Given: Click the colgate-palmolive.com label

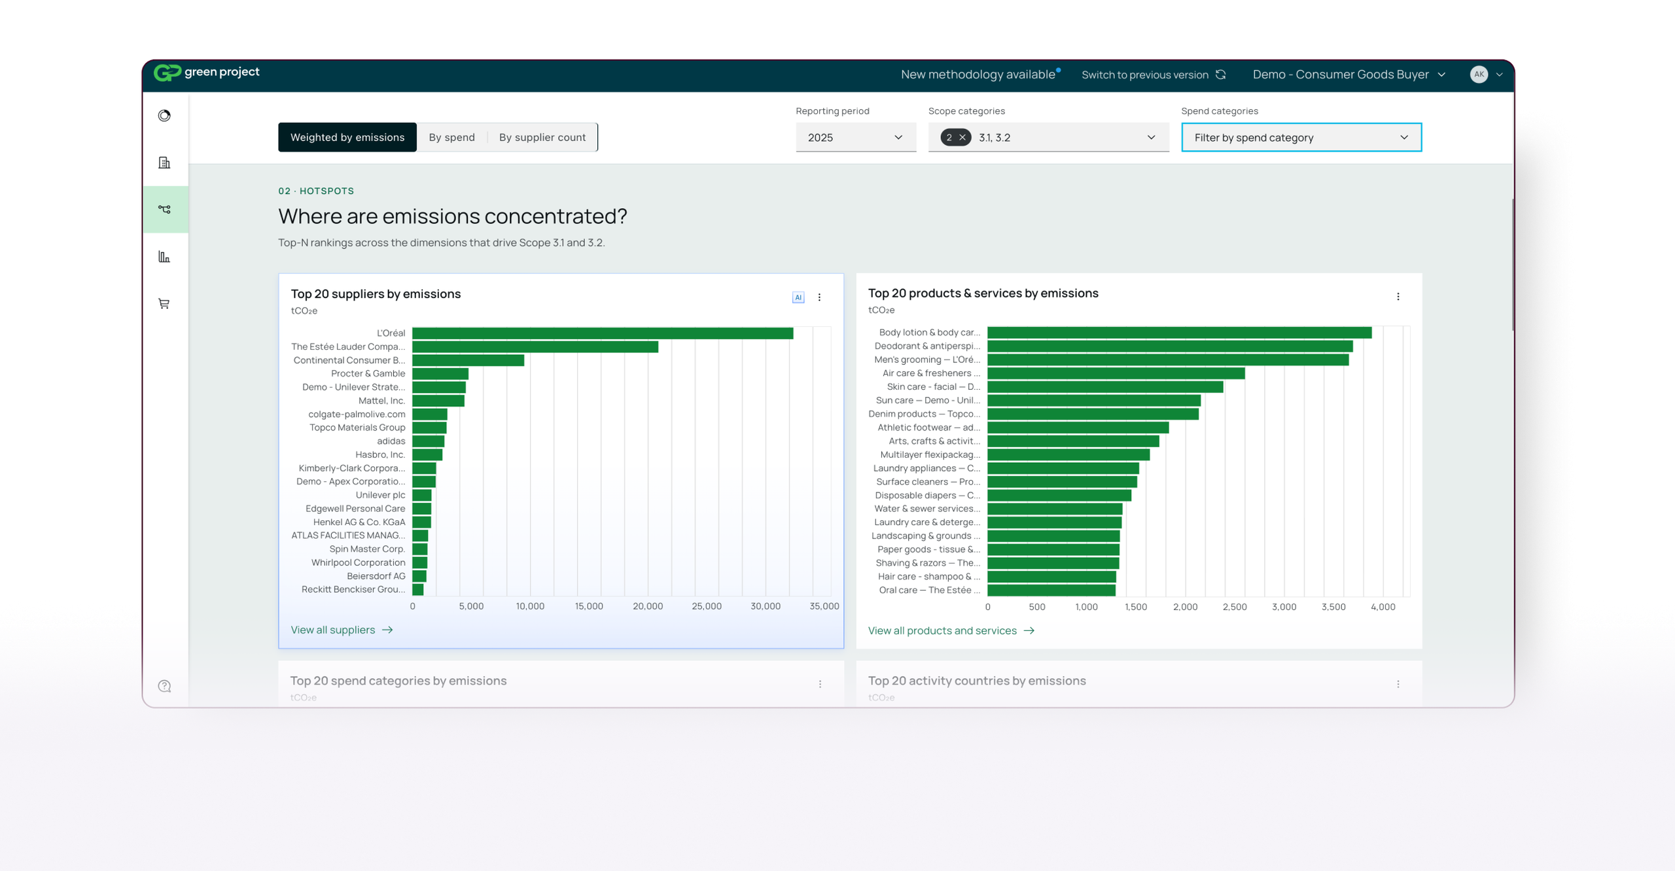Looking at the screenshot, I should click(x=357, y=414).
